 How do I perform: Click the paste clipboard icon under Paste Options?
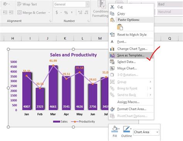pos(120,27)
